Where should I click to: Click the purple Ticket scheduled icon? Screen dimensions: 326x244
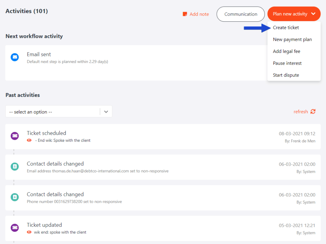[x=14, y=136]
